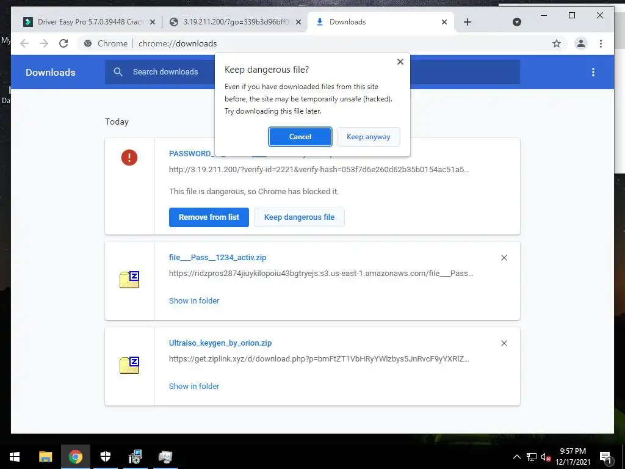Open Chrome three-dot main menu
Image resolution: width=625 pixels, height=469 pixels.
tap(601, 43)
